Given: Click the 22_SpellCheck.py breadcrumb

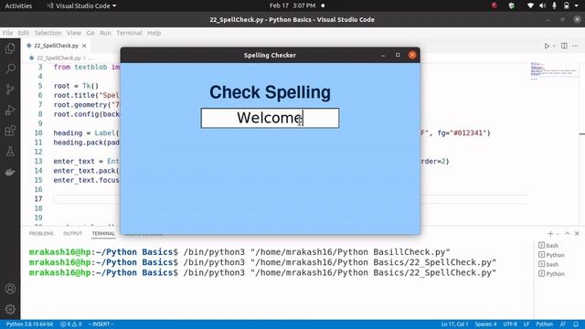Looking at the screenshot, I should [58, 58].
